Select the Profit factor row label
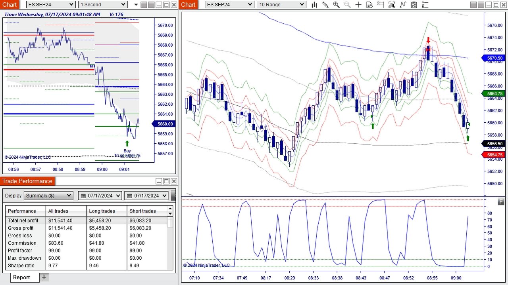This screenshot has width=508, height=285. pos(20,251)
